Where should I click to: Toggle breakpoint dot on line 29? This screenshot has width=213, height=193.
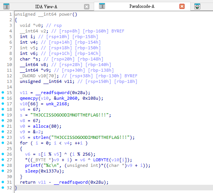click(3, 171)
